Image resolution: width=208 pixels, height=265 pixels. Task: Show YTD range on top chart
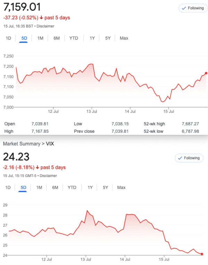point(74,38)
